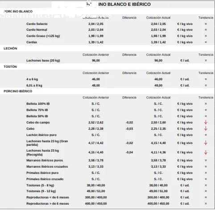The image size is (215, 210).
Task: Click 'Marranos ibéricos cruzados' label
Action: (x=47, y=167)
